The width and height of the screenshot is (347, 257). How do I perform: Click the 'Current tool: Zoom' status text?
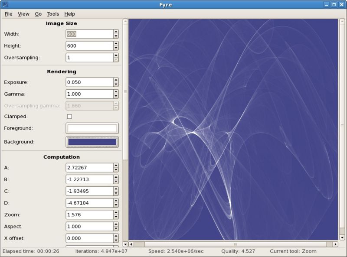tap(293, 251)
